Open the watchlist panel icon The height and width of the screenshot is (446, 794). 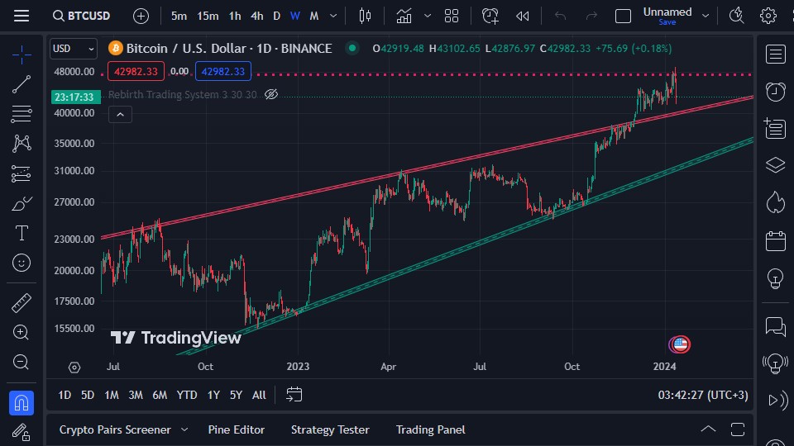pyautogui.click(x=775, y=55)
